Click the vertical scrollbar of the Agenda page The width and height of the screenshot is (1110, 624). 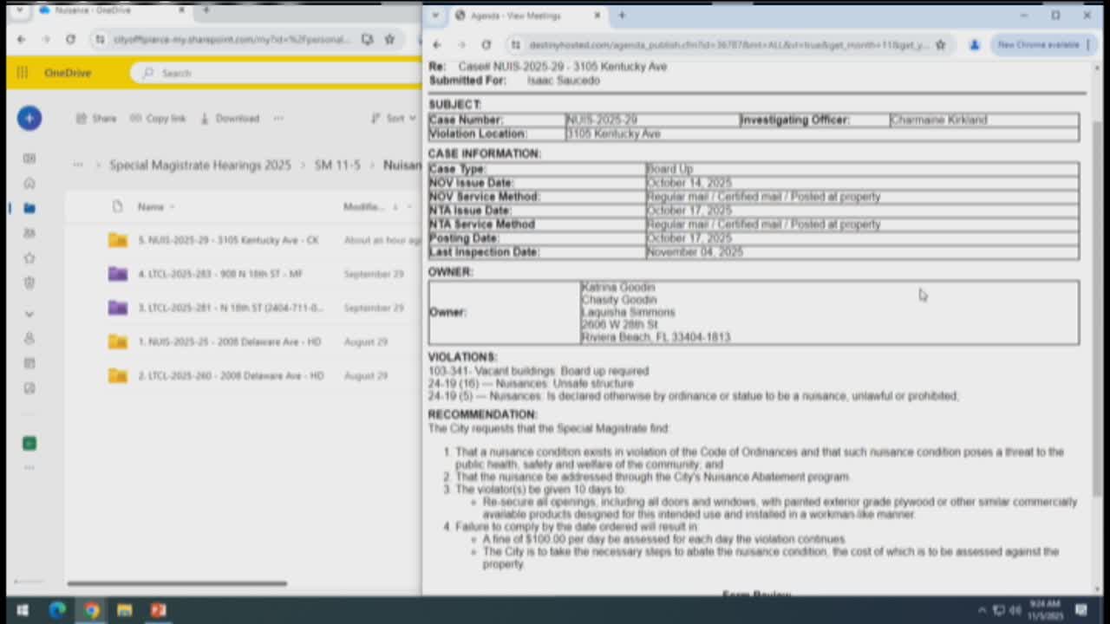tap(1097, 308)
